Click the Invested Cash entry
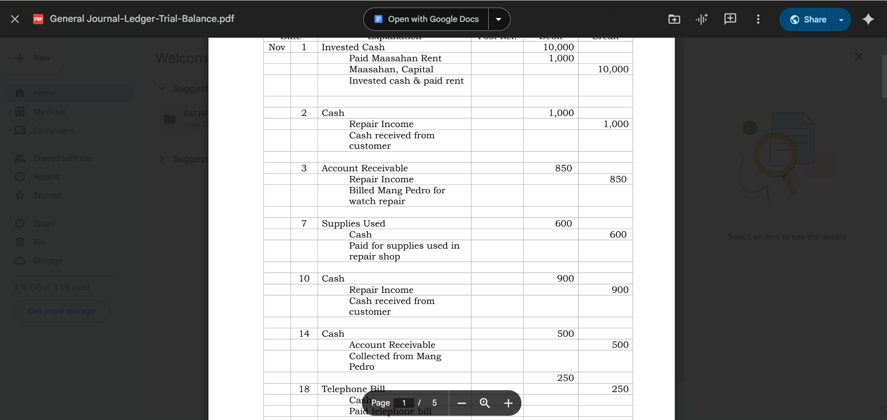The height and width of the screenshot is (420, 887). 353,47
